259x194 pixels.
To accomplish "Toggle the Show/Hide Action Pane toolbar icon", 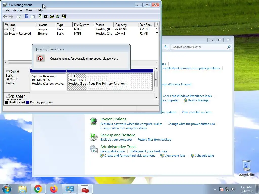I will click(33, 16).
